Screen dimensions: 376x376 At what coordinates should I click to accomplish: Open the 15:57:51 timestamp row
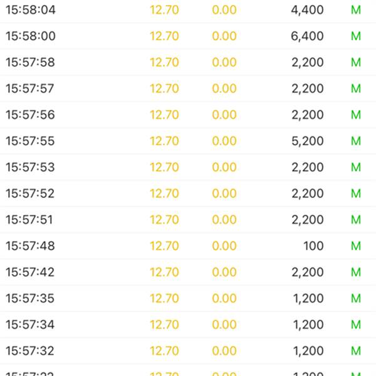(188, 220)
